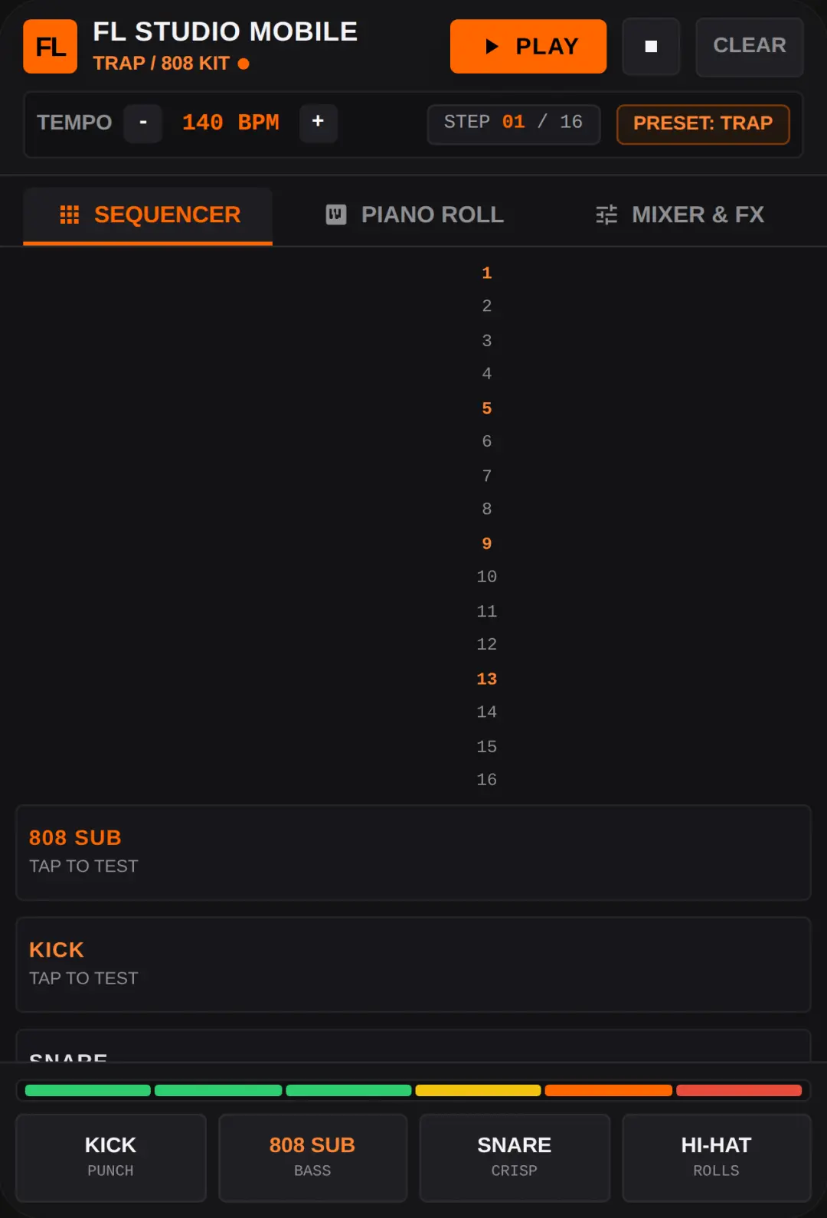Trigger the HI-HAT ROLLS pad

[717, 1157]
